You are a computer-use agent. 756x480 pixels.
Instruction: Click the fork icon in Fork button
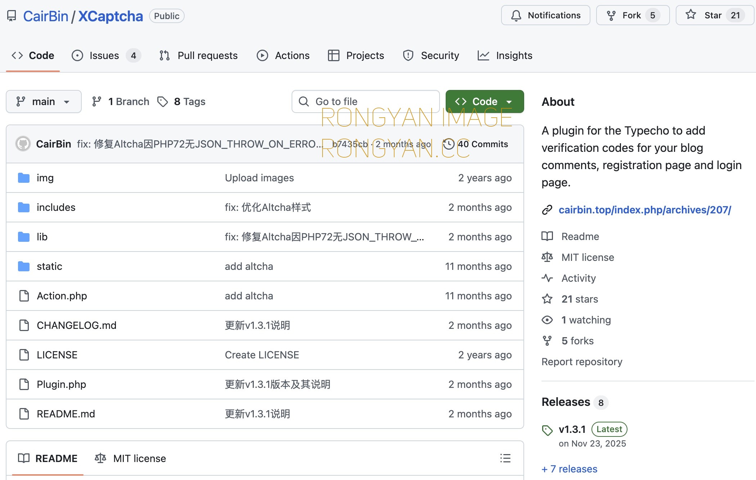611,15
